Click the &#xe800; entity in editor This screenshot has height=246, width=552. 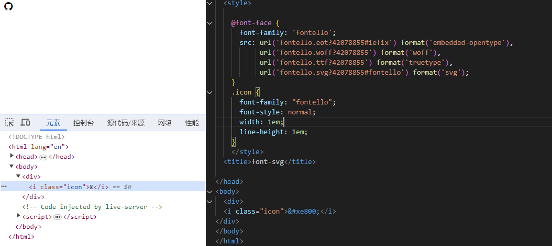[303, 211]
